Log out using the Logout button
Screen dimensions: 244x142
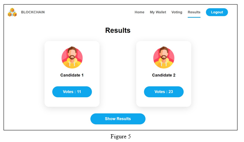(x=217, y=12)
